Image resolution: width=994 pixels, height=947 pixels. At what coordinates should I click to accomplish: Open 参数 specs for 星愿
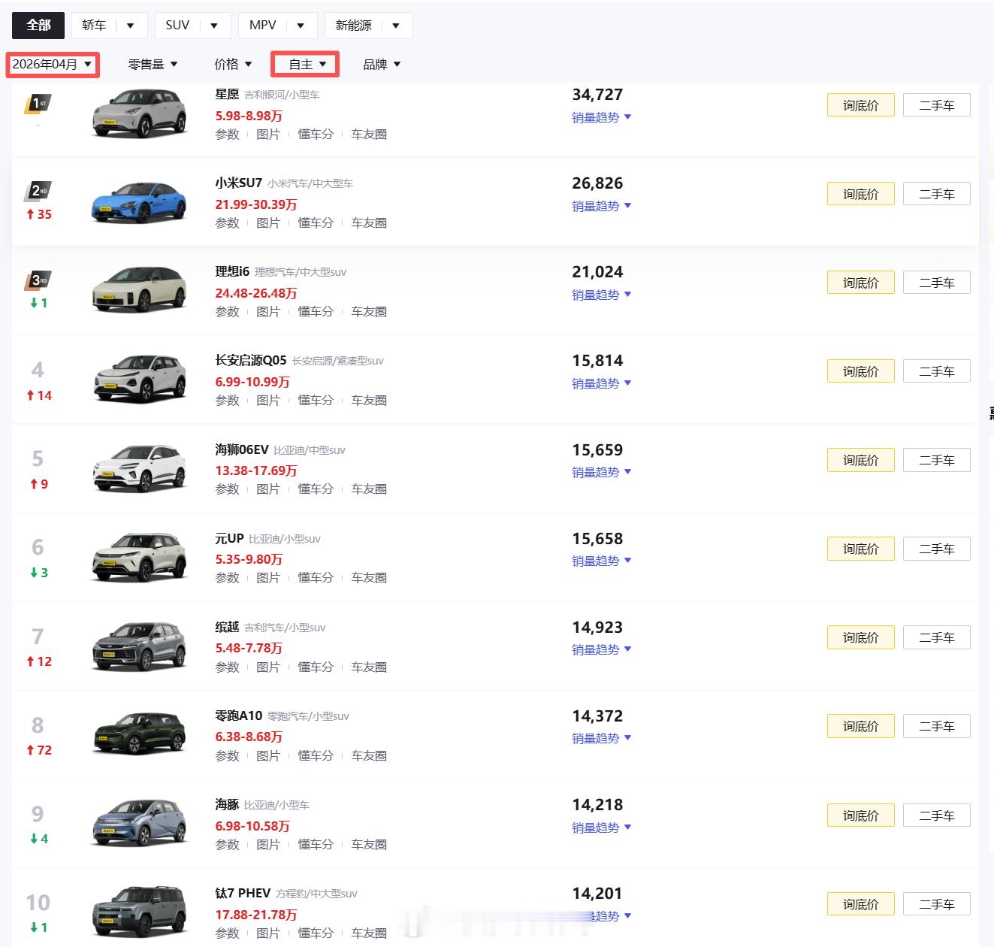227,135
